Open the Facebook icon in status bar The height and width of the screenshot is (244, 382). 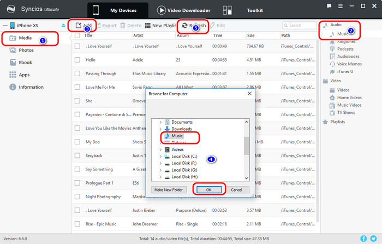(x=363, y=239)
